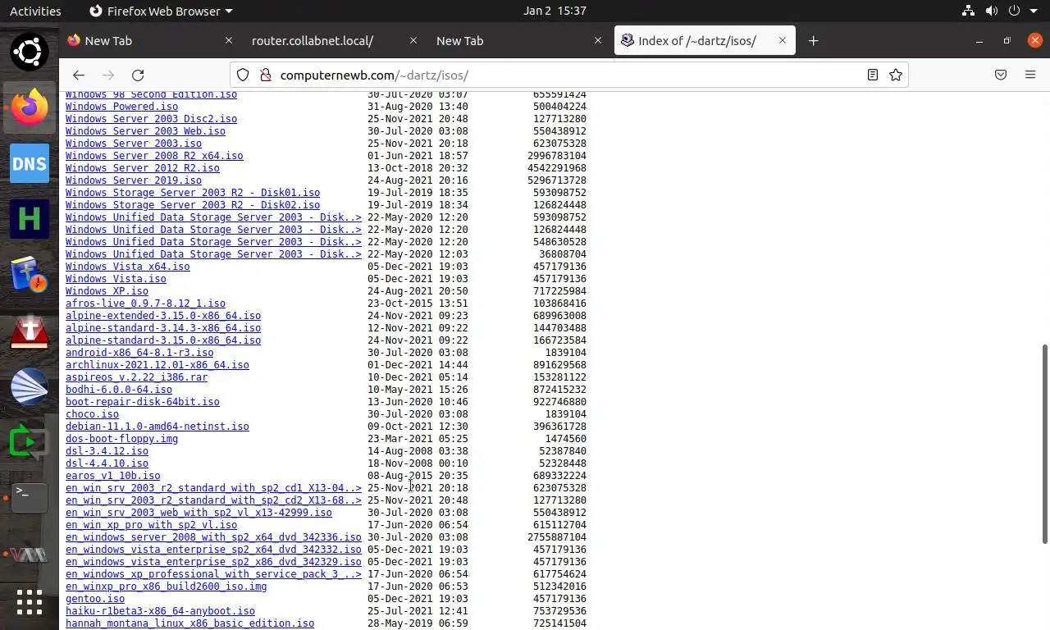
Task: Click the URL address field
Action: pyautogui.click(x=570, y=75)
